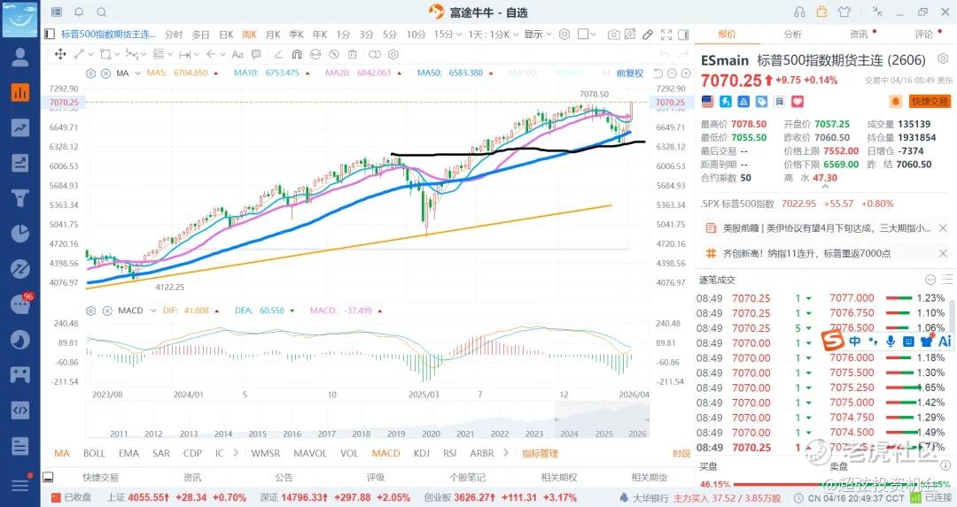
Task: Open chart settings gear next to display
Action: 564,35
